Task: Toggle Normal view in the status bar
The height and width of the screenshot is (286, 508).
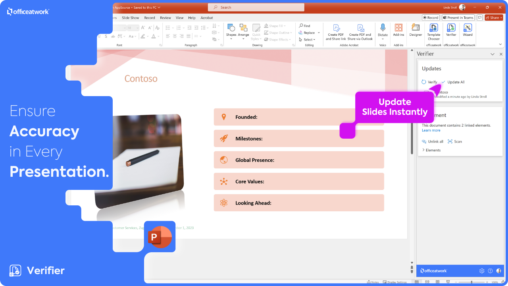Action: point(416,282)
